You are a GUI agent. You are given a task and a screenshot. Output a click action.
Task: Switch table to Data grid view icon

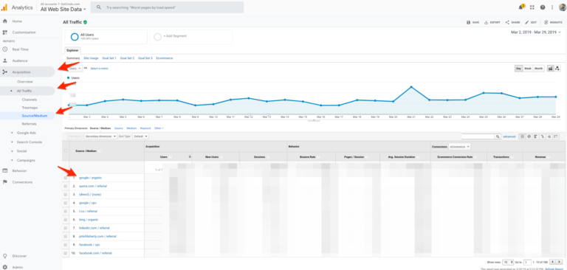[x=522, y=136]
